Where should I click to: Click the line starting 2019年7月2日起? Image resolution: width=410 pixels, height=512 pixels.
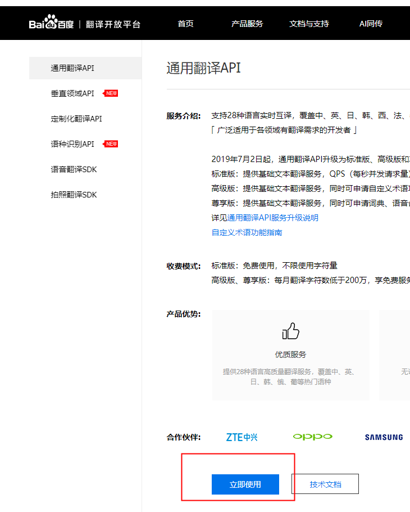click(311, 159)
